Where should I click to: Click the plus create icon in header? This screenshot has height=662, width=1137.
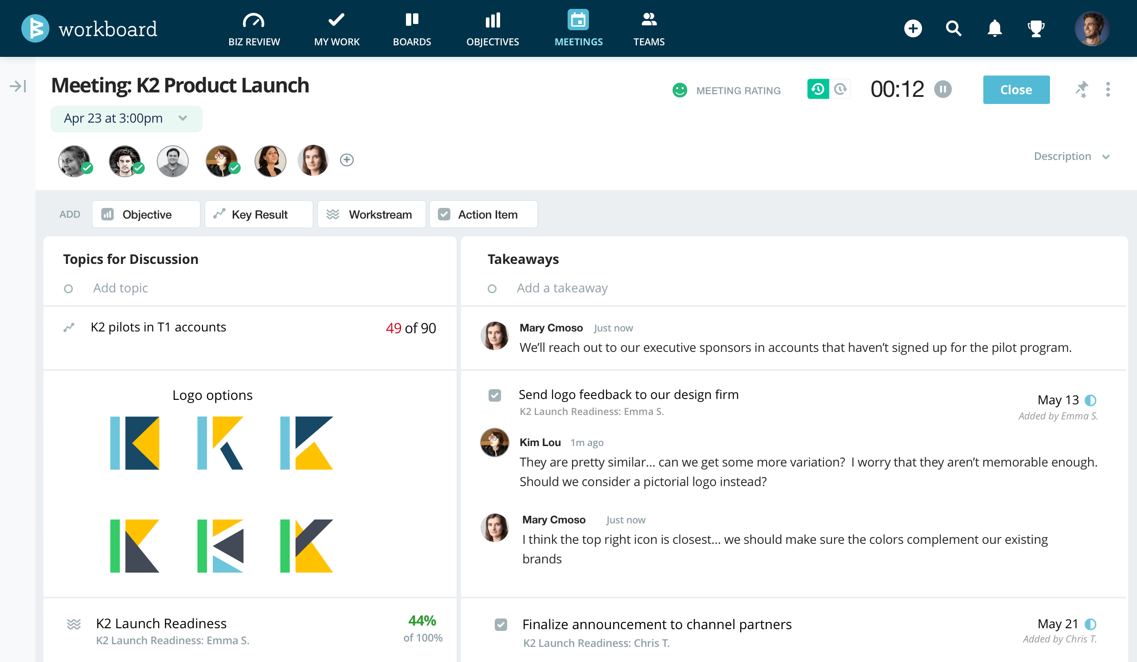(x=913, y=28)
